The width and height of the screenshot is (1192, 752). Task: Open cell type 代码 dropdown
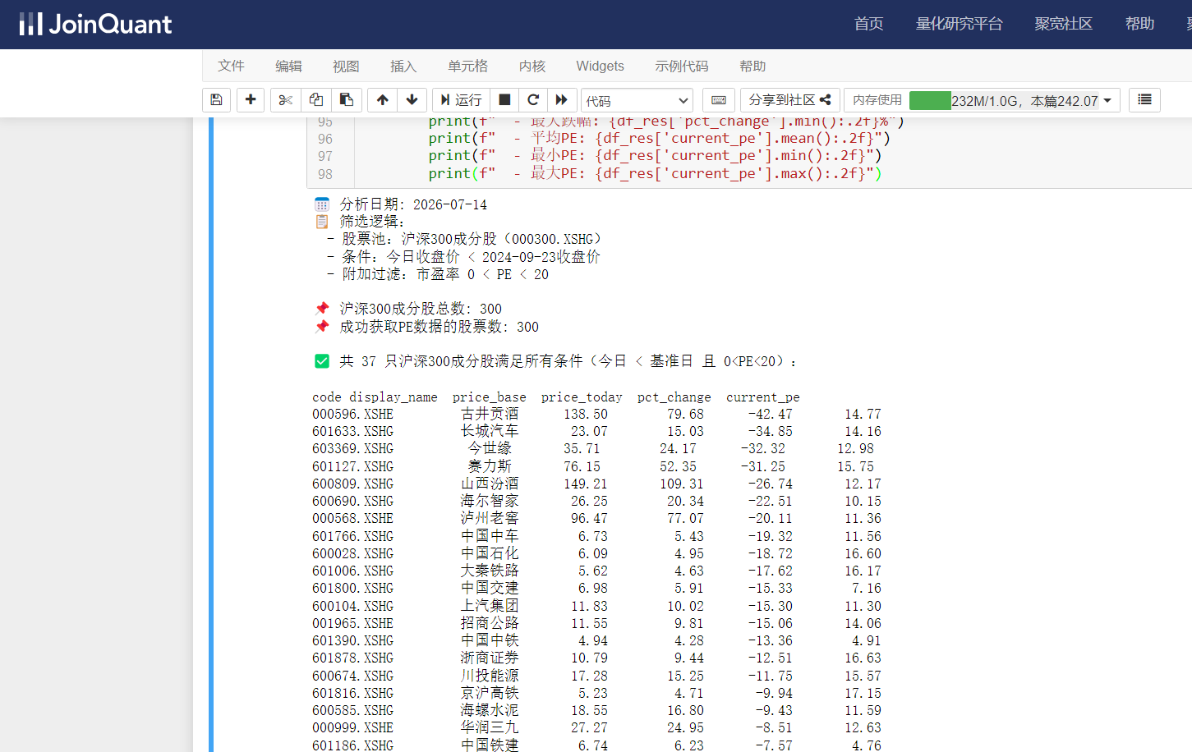point(637,100)
